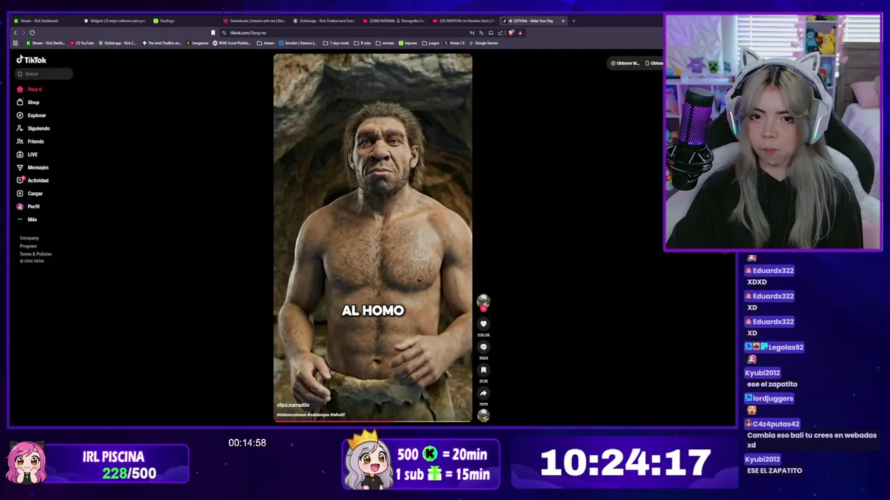The width and height of the screenshot is (890, 500).
Task: Expand the Más menu in the sidebar
Action: pos(27,219)
